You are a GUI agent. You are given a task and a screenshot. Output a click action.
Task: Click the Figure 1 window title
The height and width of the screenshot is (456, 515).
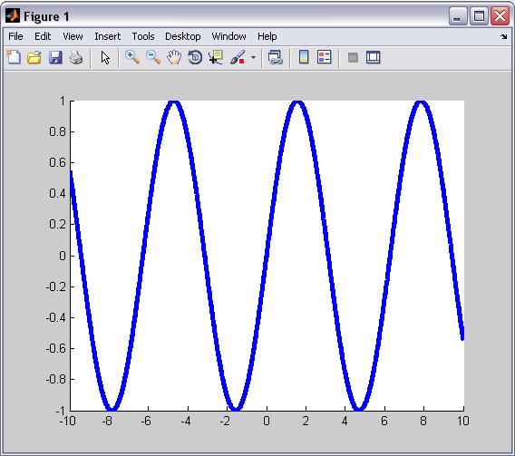(x=46, y=16)
